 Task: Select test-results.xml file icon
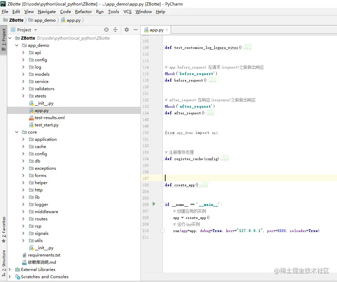pos(31,118)
